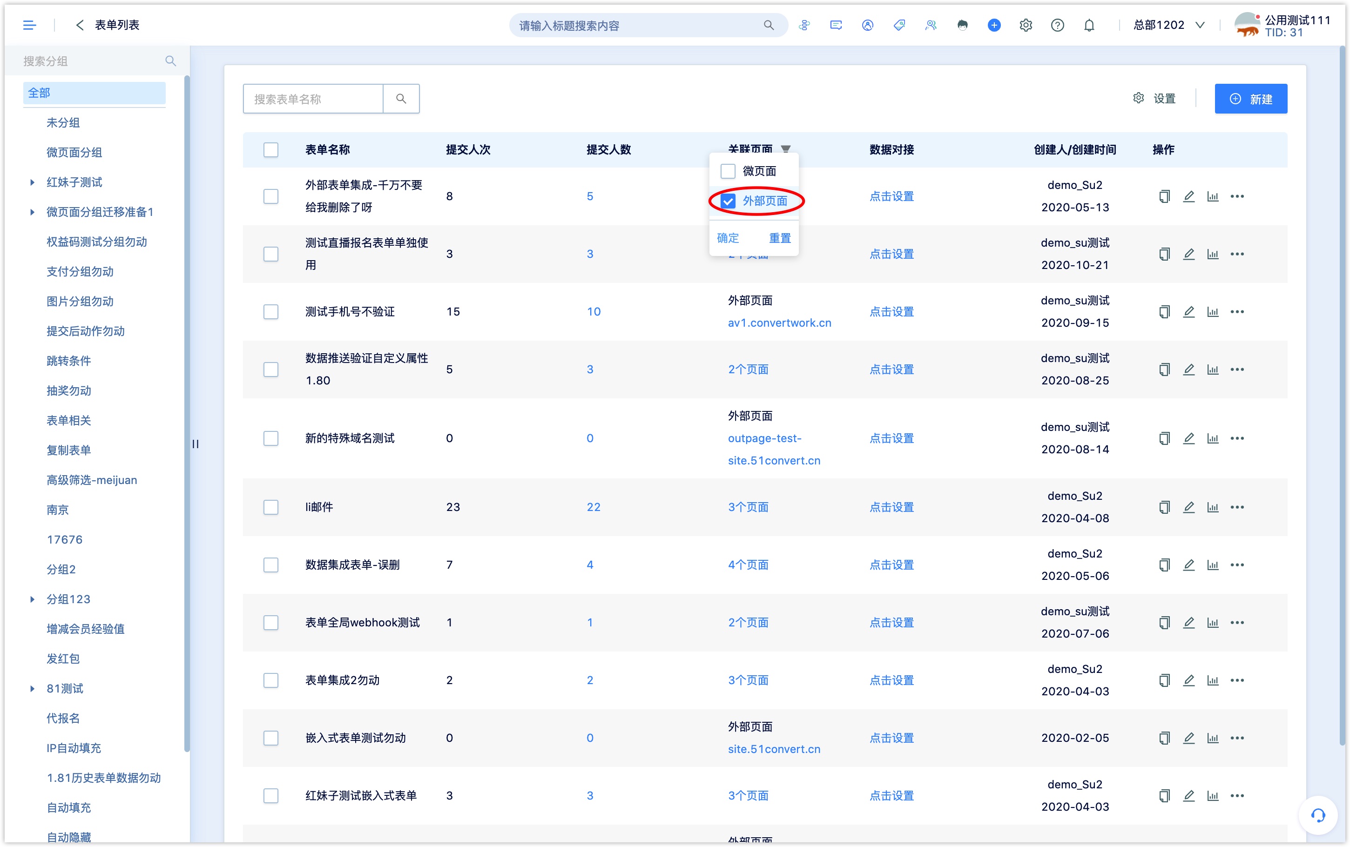This screenshot has width=1350, height=847.
Task: Open the av1.convertwork.cn link
Action: pos(779,323)
